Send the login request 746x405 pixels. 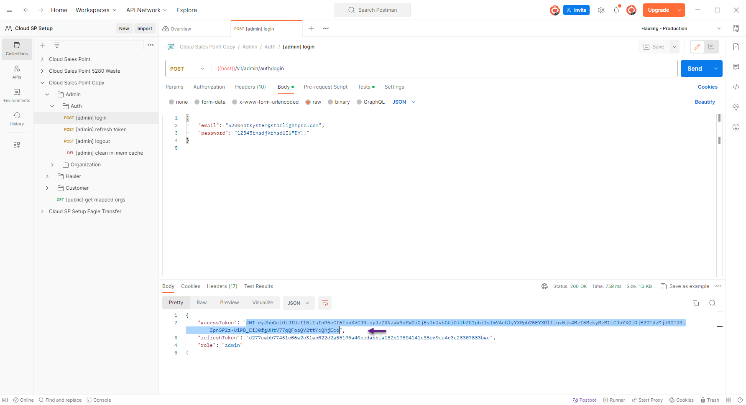(x=695, y=69)
